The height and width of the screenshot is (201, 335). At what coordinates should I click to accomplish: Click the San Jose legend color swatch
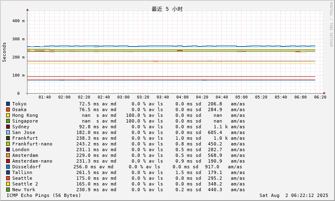(8, 132)
